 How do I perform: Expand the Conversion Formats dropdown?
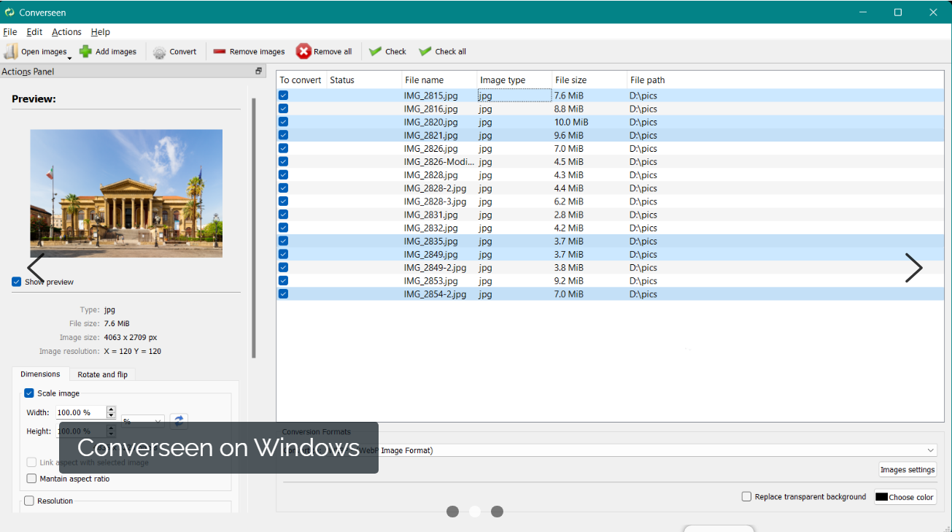tap(930, 450)
